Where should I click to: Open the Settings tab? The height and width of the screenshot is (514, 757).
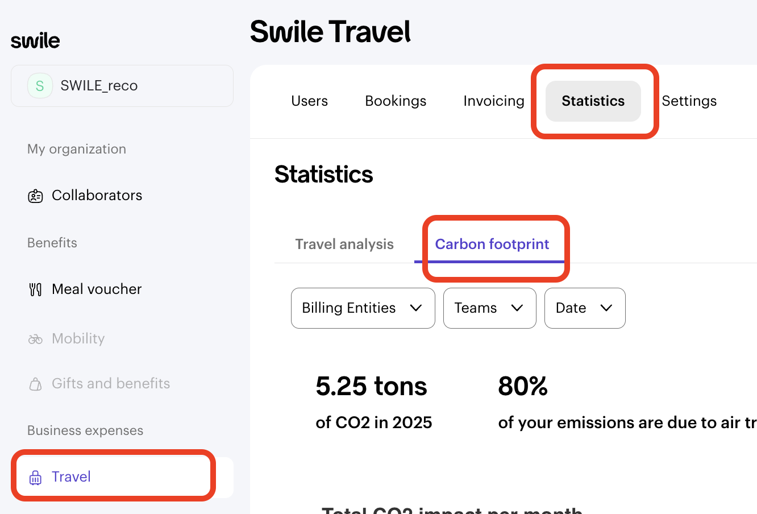coord(689,101)
